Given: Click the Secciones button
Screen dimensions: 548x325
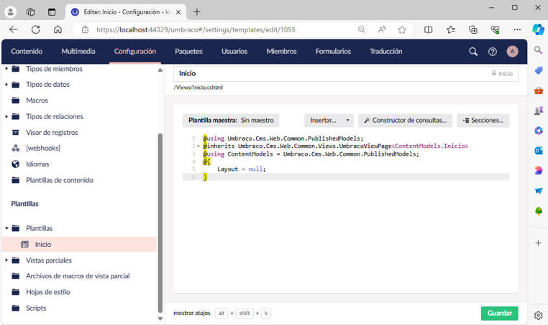Looking at the screenshot, I should point(483,121).
